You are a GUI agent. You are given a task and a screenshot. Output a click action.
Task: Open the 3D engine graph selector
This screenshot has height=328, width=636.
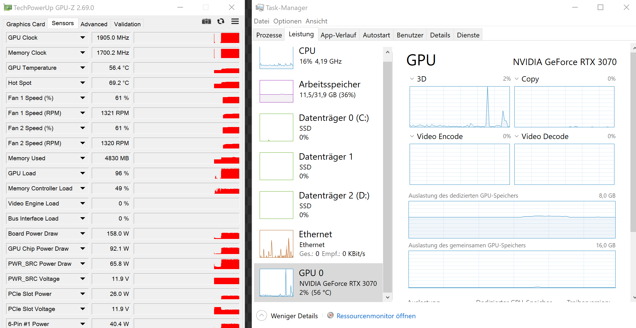click(x=412, y=79)
